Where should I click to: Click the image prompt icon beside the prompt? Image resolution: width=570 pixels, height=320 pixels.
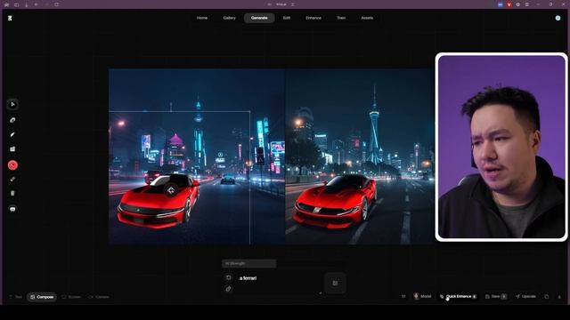pos(228,277)
